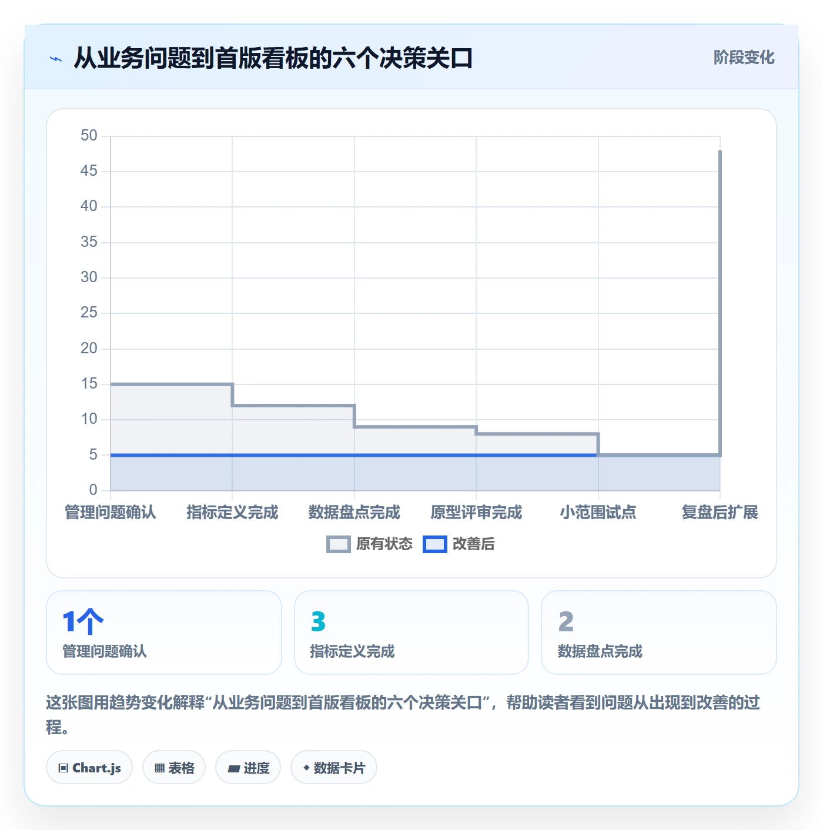Select the Chart.js tag chip
823x830 pixels.
(x=89, y=767)
